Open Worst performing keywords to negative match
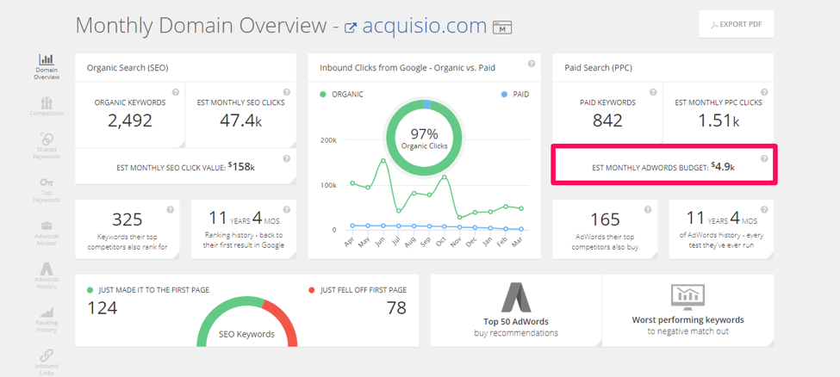 click(x=688, y=310)
